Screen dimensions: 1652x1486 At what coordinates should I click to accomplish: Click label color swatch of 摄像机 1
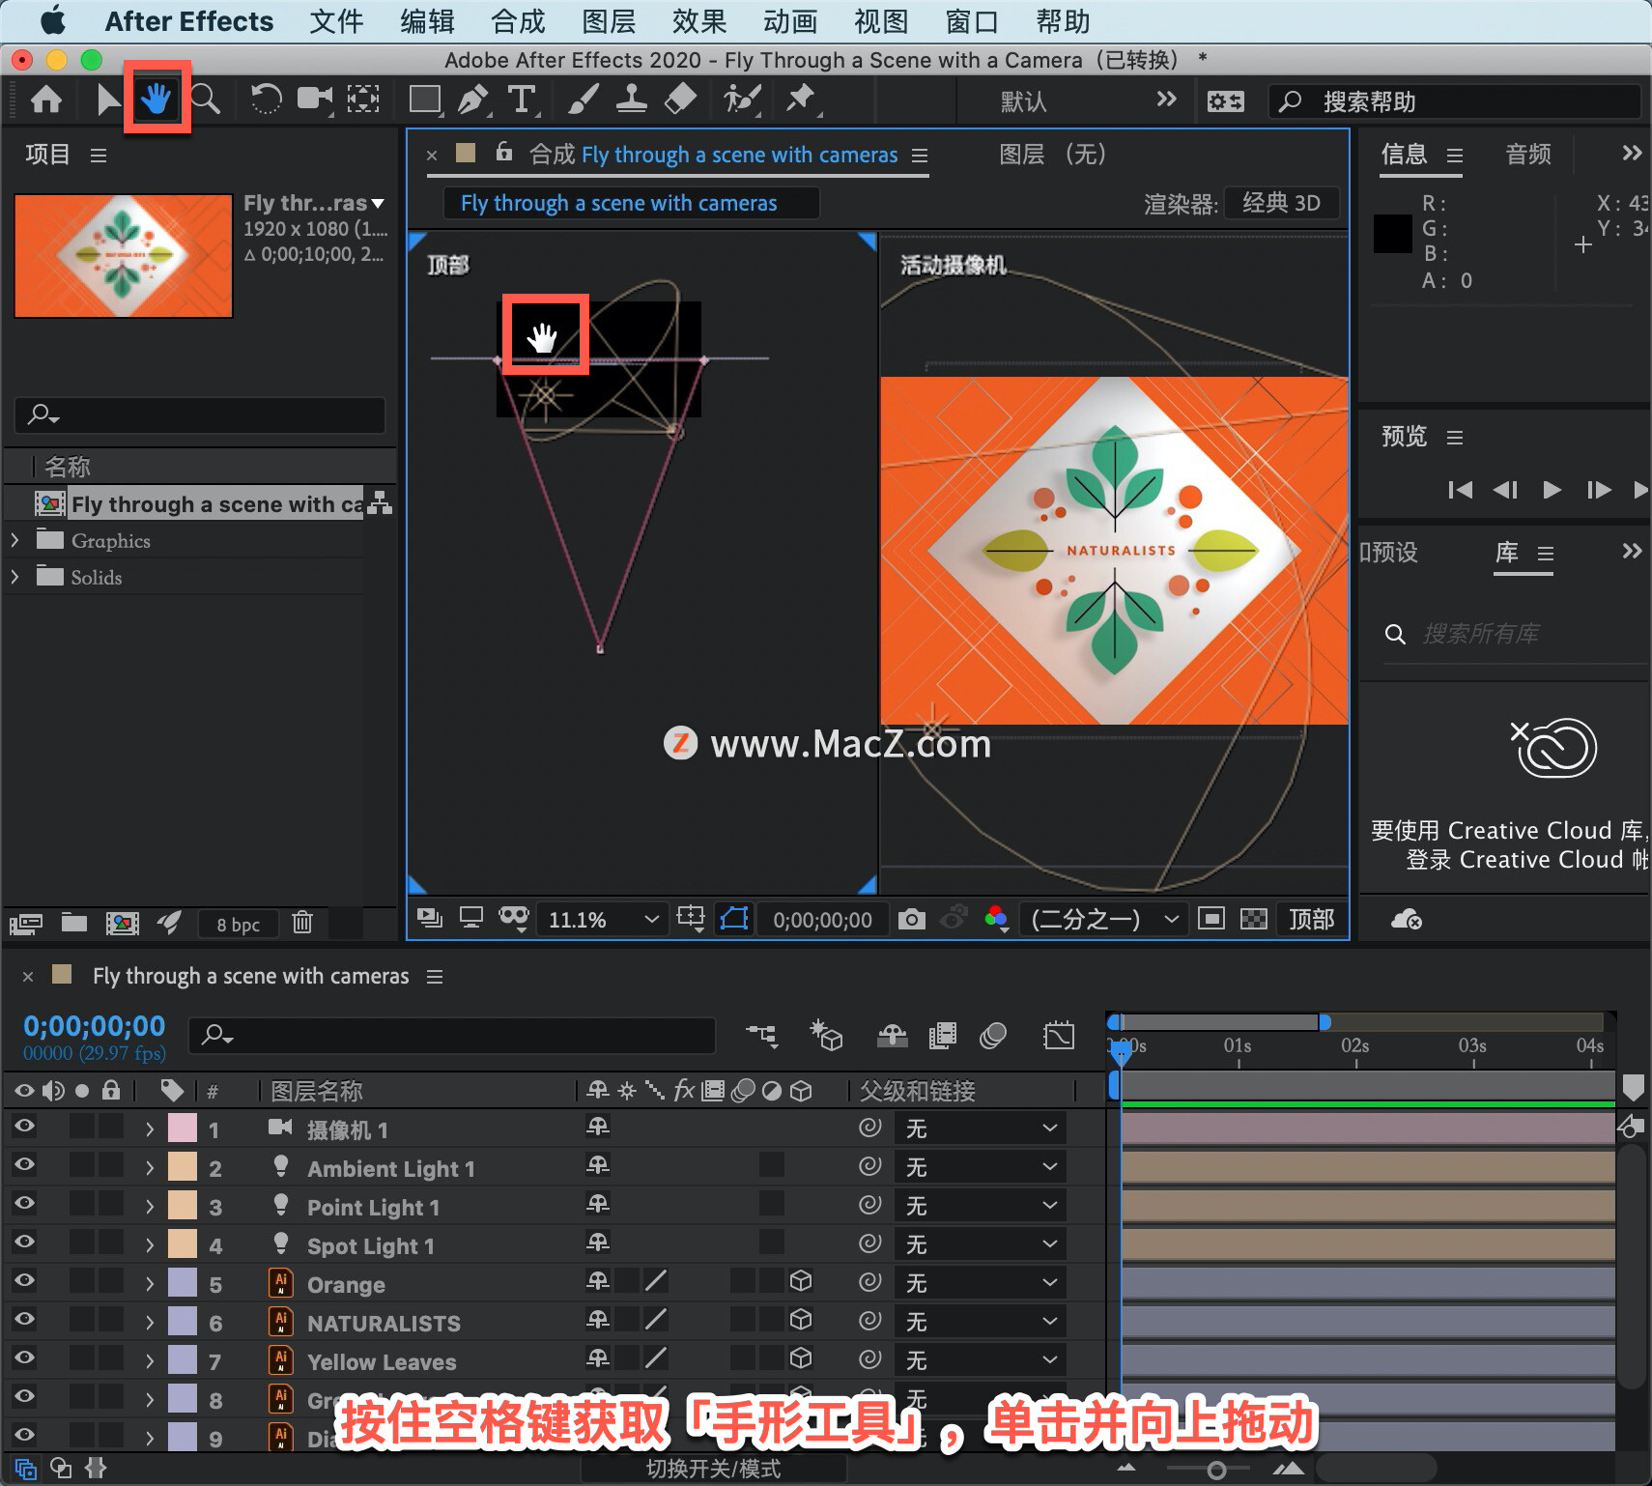(x=183, y=1129)
